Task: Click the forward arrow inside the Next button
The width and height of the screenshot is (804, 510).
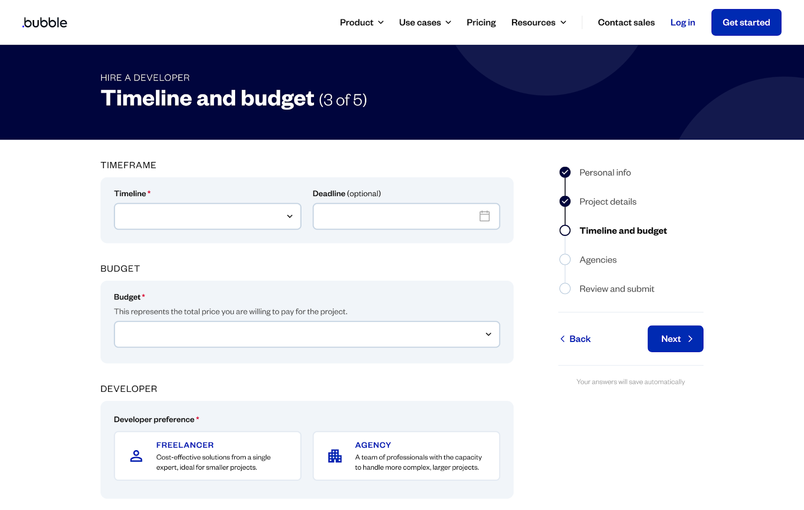Action: pyautogui.click(x=691, y=339)
